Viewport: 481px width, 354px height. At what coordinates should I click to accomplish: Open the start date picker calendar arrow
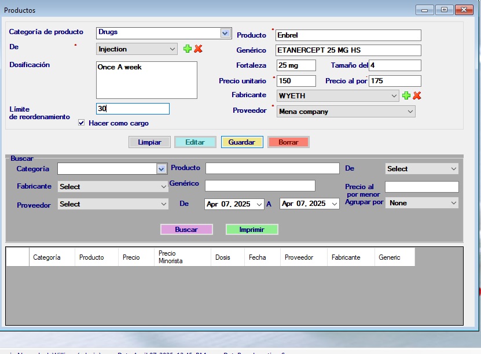click(x=259, y=204)
